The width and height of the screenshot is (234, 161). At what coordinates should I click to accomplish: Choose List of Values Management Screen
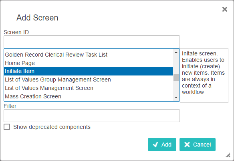tap(88, 88)
